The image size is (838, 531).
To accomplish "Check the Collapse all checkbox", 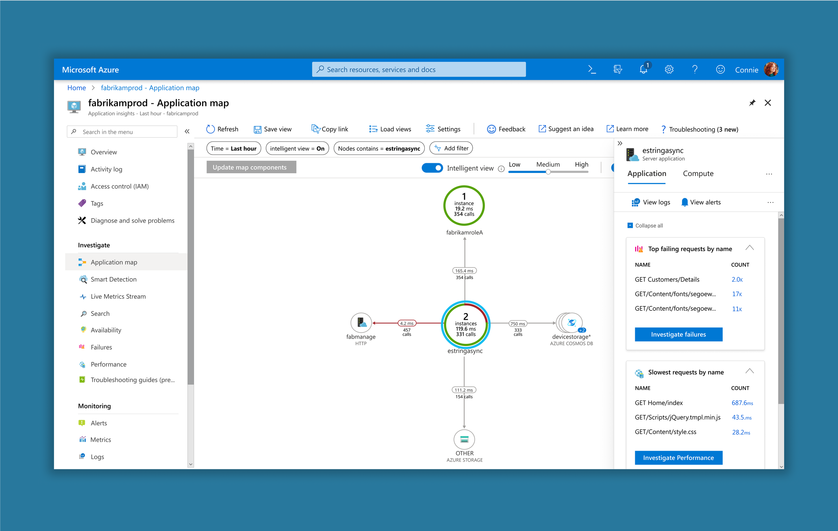I will [630, 226].
